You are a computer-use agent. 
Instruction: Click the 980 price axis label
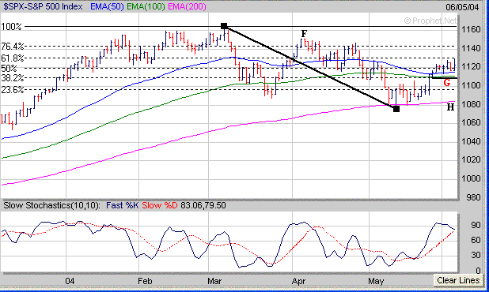point(473,197)
